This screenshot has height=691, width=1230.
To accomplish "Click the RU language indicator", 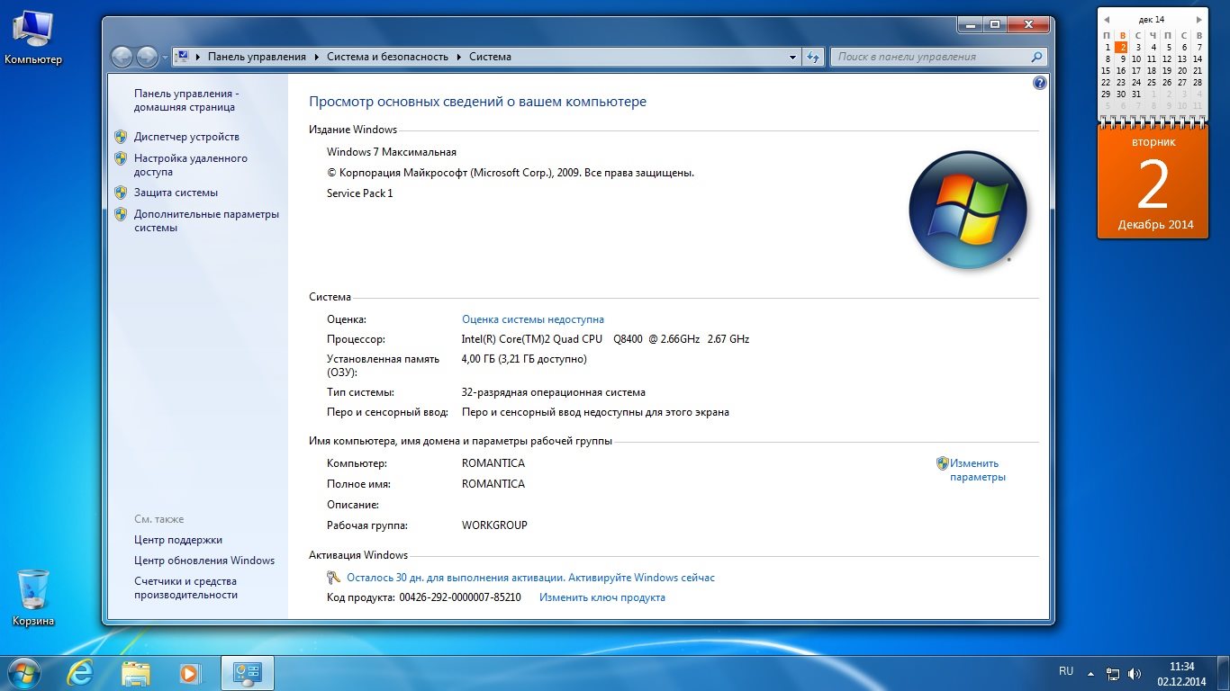I will (1066, 671).
